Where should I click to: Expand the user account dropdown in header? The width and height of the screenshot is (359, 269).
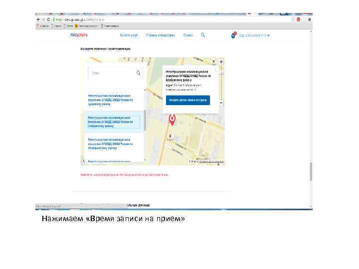(x=255, y=35)
